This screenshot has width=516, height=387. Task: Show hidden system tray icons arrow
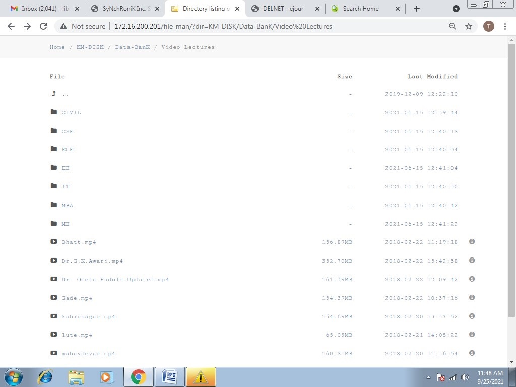[x=428, y=377]
